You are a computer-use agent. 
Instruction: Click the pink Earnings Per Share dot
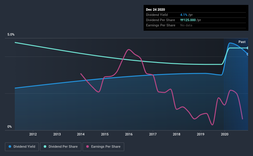[x=88, y=147]
